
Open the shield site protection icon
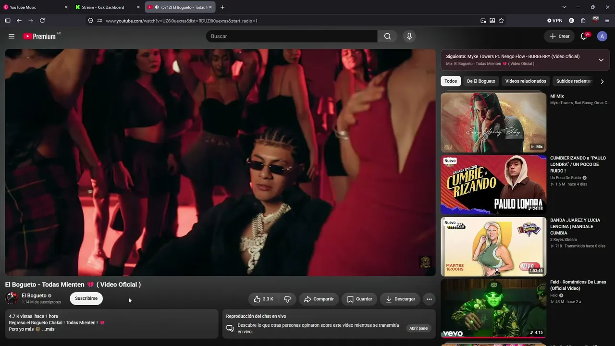click(90, 21)
